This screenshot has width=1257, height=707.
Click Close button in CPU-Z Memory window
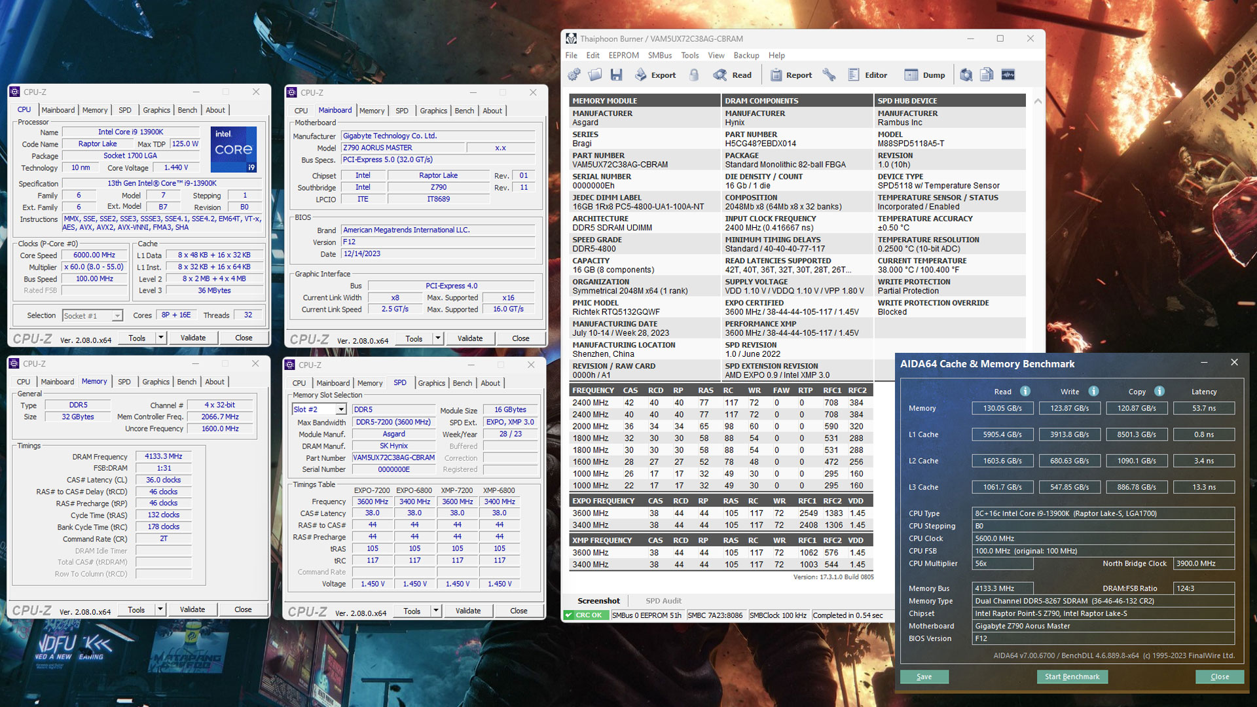tap(243, 609)
